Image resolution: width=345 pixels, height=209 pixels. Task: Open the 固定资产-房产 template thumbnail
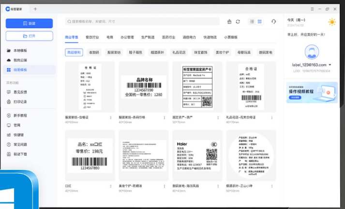coord(197,87)
